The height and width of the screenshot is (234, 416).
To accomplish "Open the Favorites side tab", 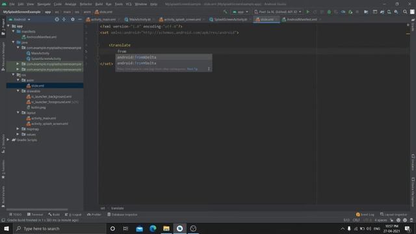I will click(x=3, y=169).
